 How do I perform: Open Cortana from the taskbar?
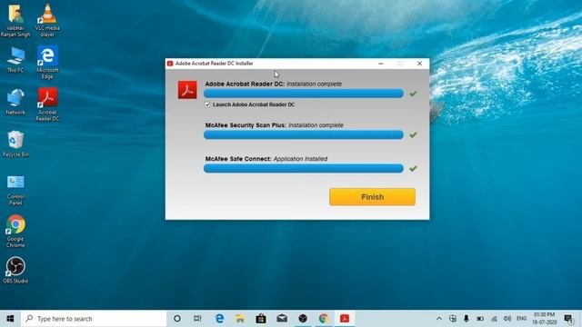[177, 319]
